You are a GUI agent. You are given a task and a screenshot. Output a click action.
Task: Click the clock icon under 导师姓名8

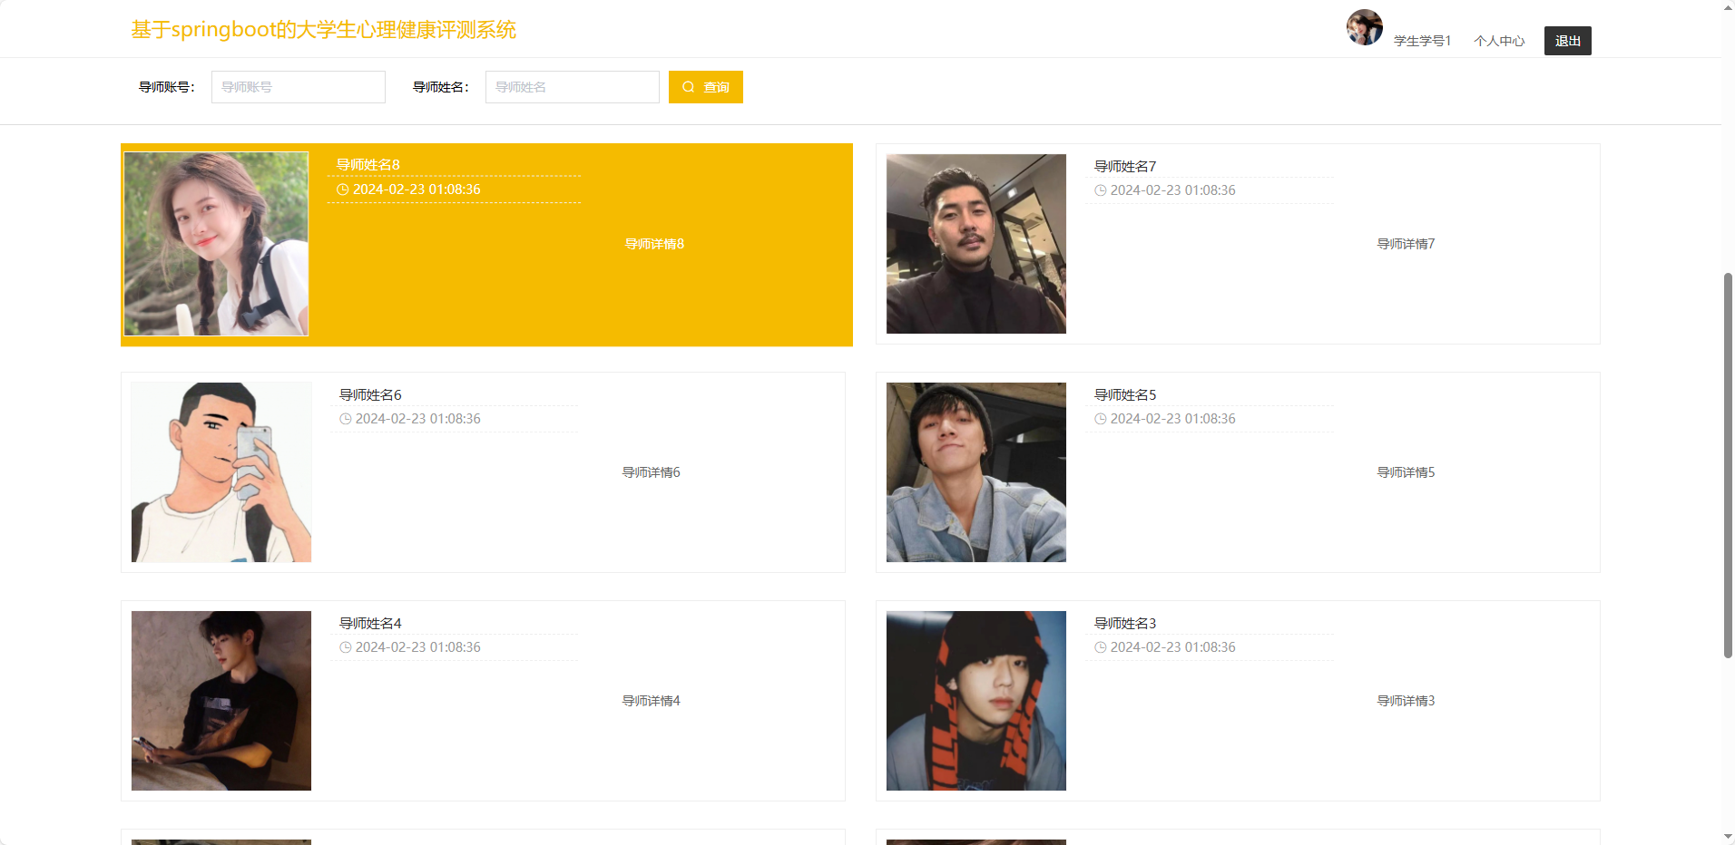342,189
